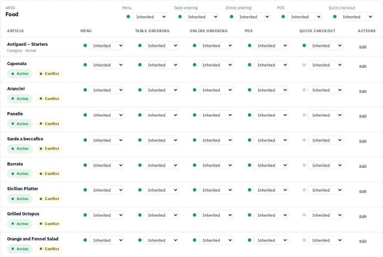
Task: Open Panelle's Menu dropdown
Action: [107, 115]
